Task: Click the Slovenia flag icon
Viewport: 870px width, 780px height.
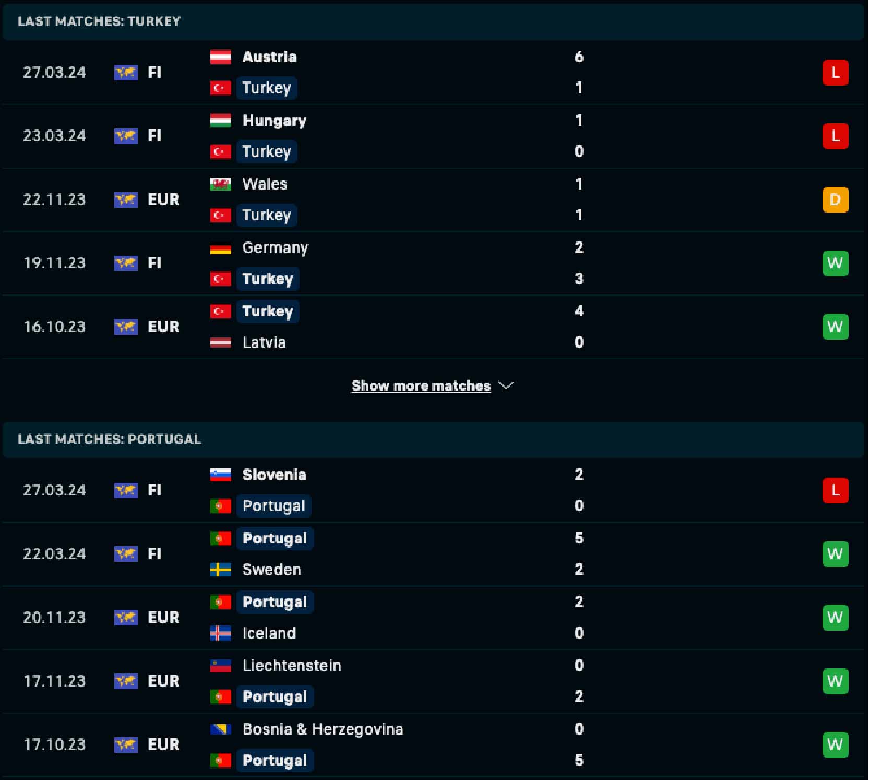Action: 220,475
